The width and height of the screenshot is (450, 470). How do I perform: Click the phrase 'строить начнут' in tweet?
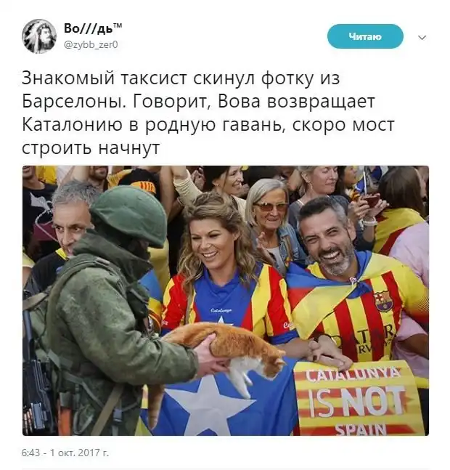tap(91, 147)
